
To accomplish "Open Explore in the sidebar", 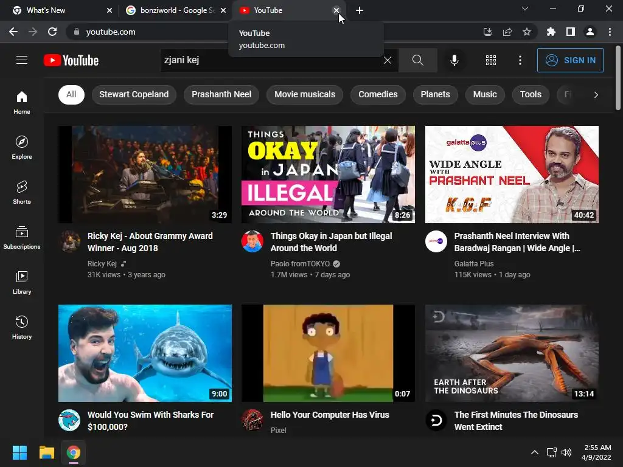I will tap(22, 147).
